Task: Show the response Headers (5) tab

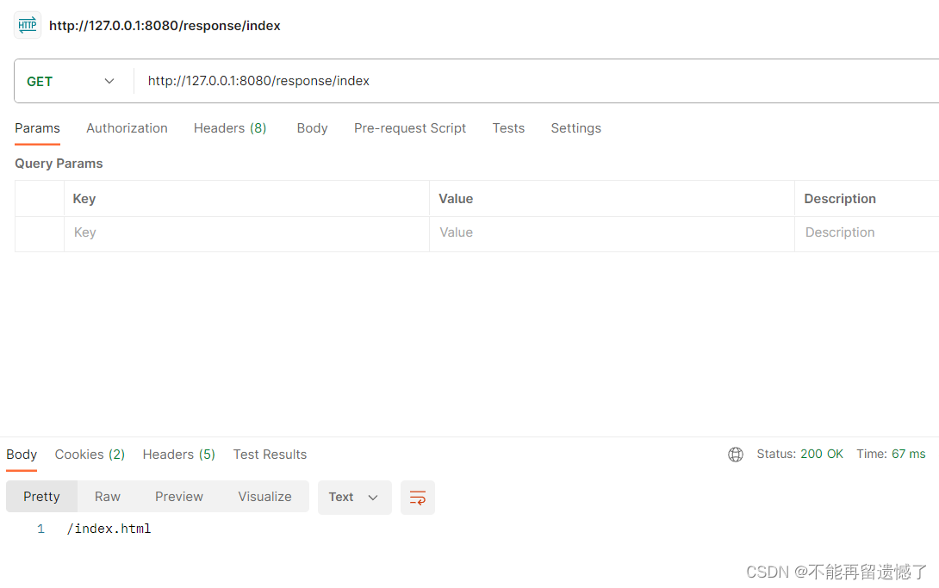Action: [178, 455]
